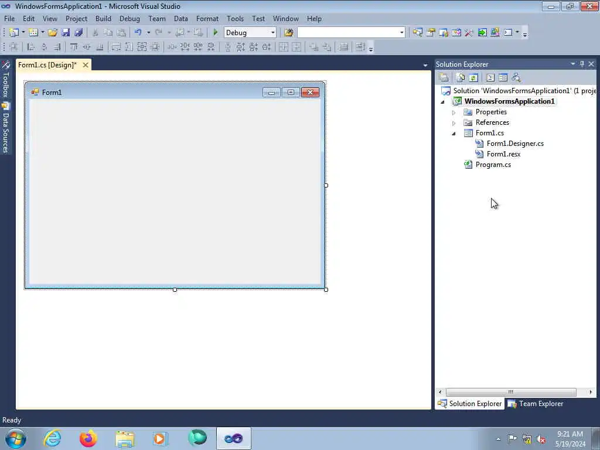Select Form1.Designer.cs in Solution Explorer
The height and width of the screenshot is (450, 600).
pyautogui.click(x=515, y=144)
